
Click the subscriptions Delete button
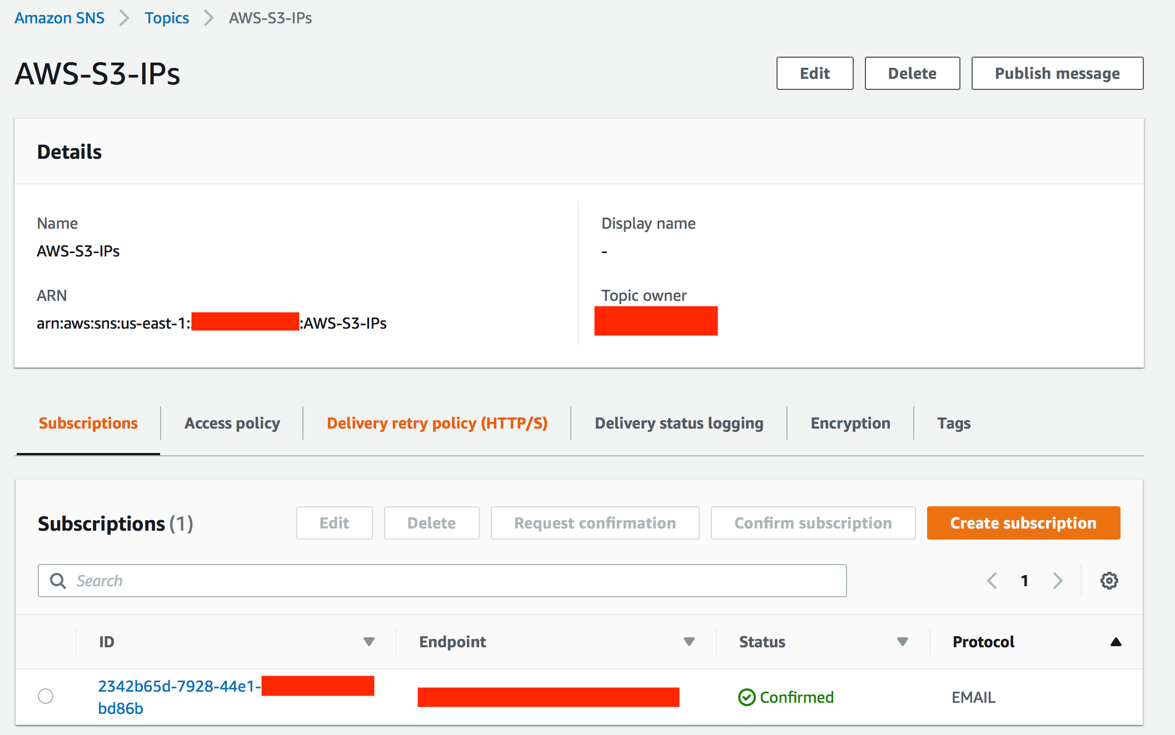pos(431,523)
